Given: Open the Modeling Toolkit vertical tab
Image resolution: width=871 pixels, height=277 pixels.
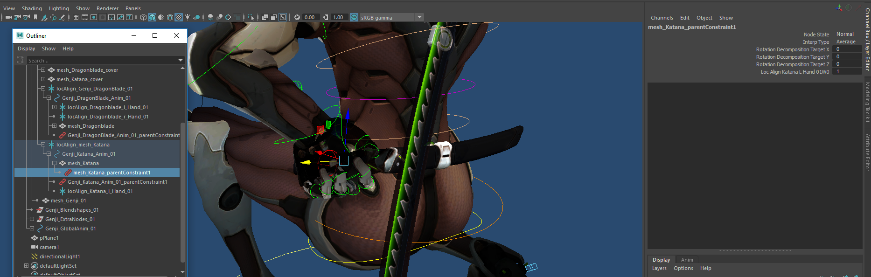Looking at the screenshot, I should (867, 103).
